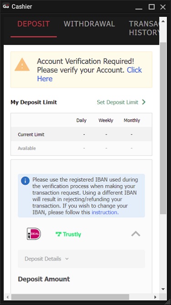This screenshot has width=171, height=305.
Task: Open the IBAN change instruction link
Action: click(105, 212)
